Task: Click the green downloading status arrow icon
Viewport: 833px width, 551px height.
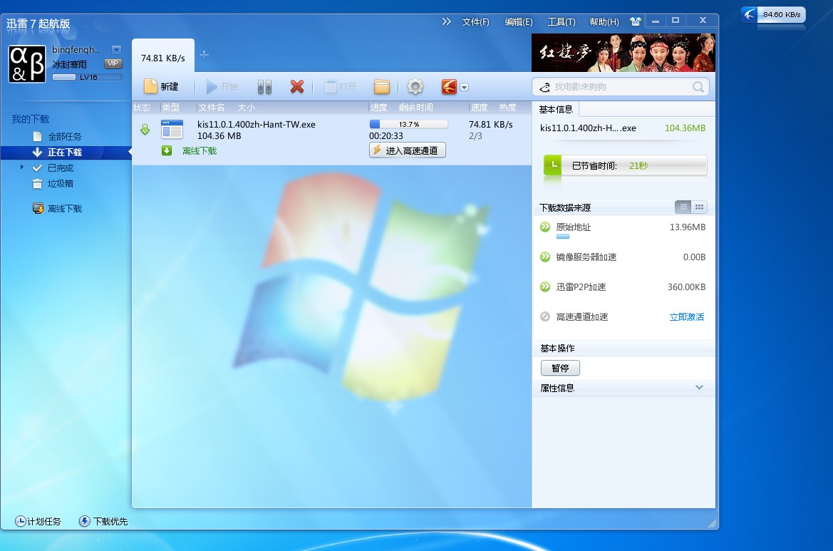Action: (x=145, y=130)
